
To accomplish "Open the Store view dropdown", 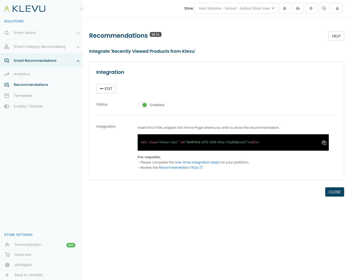I will 235,8.
